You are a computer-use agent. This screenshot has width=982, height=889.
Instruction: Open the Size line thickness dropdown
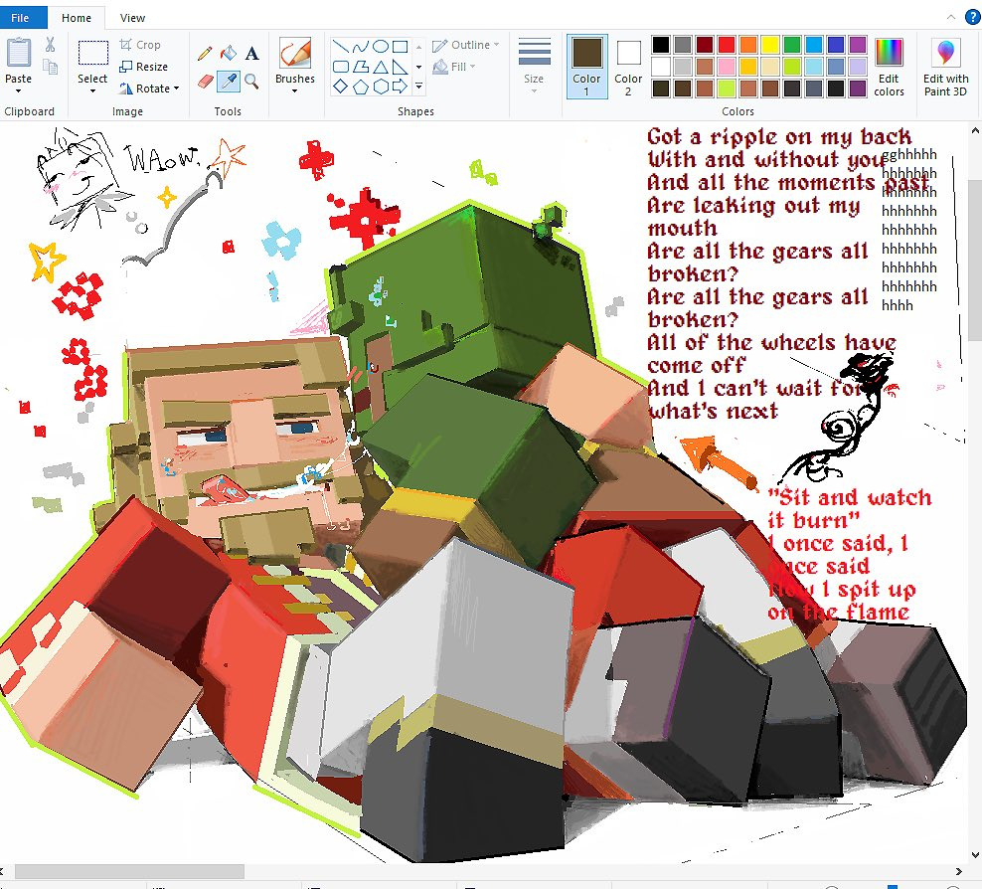point(534,67)
